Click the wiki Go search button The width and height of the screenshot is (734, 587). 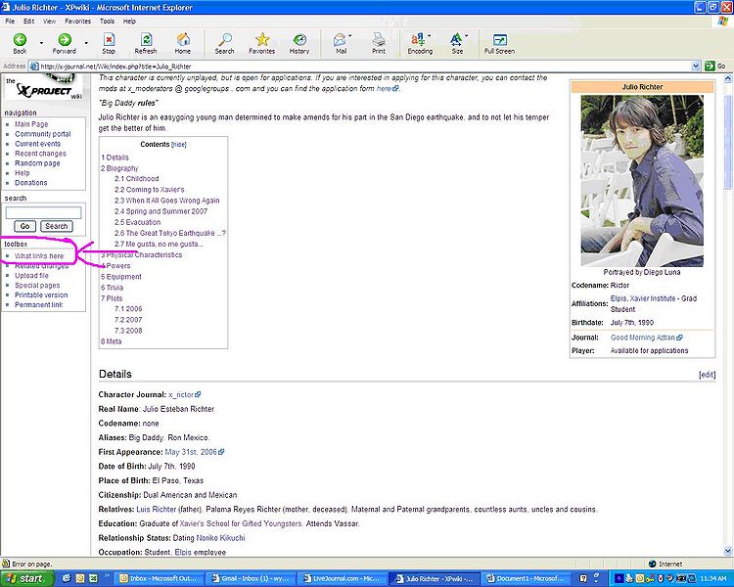click(x=24, y=226)
